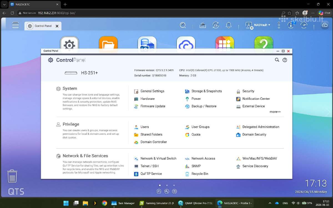Open the QTS search magnifier icon
Screen dimensions: 333x208
point(183,25)
